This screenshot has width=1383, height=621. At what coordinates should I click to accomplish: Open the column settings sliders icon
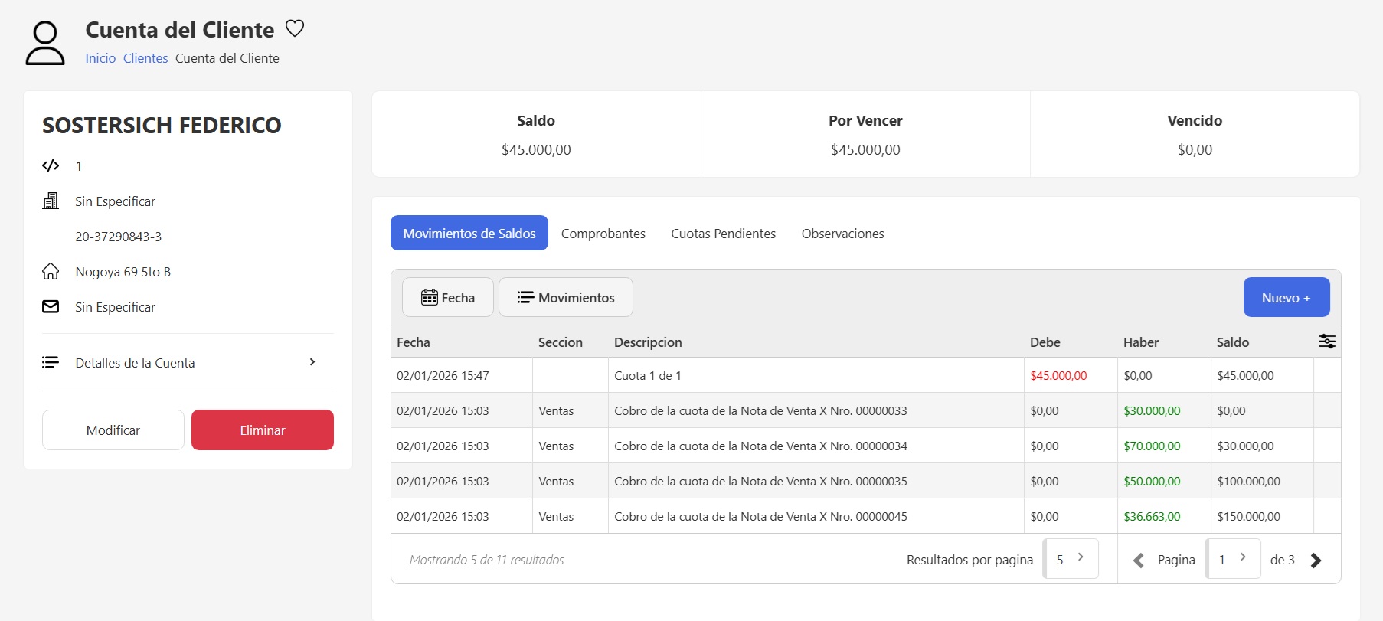coord(1326,342)
